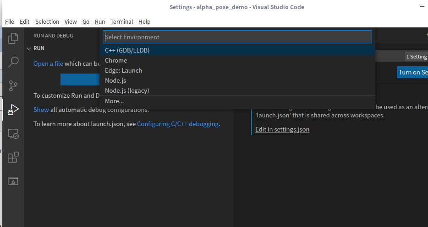Viewport: 428px width, 227px height.
Task: Click the '1 Setting' count badge
Action: point(417,57)
